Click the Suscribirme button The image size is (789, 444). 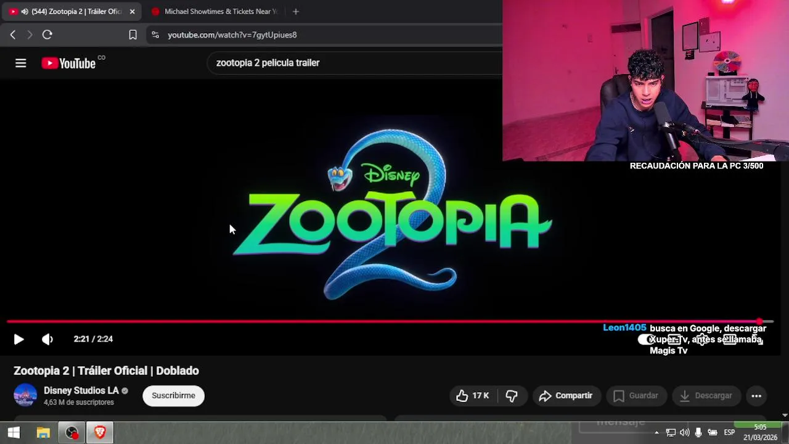(173, 396)
